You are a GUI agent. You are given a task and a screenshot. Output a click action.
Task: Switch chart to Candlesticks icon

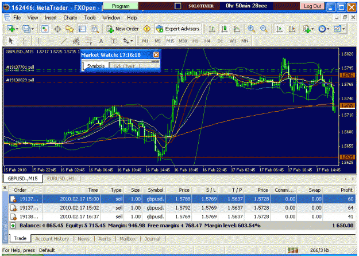point(225,29)
